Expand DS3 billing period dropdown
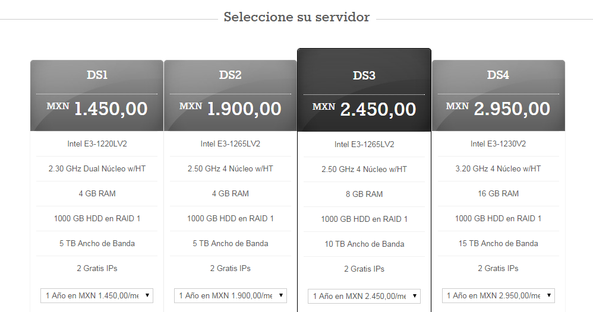The image size is (593, 312). 364,296
